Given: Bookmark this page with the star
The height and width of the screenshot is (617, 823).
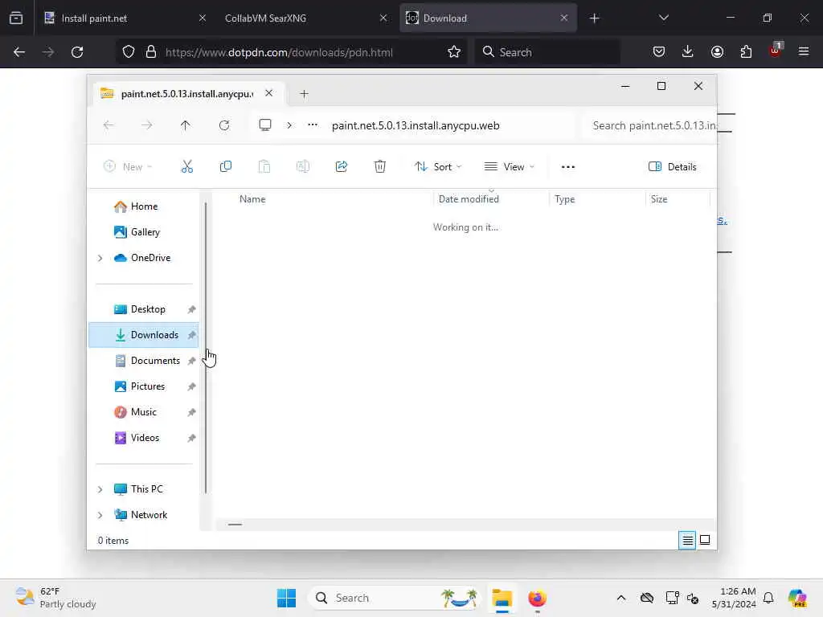Looking at the screenshot, I should click(454, 52).
